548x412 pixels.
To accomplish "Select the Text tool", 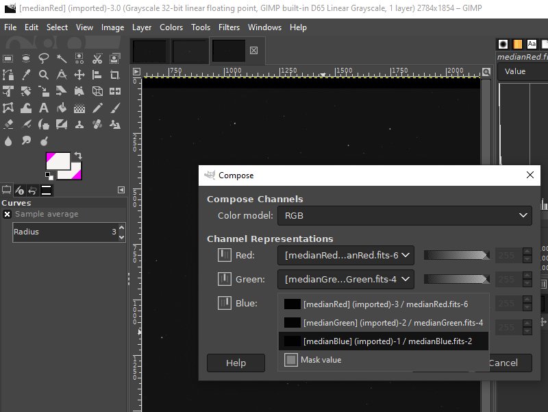I will [44, 108].
